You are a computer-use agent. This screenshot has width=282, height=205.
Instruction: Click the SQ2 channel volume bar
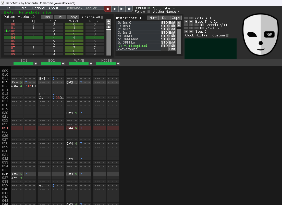[51, 63]
